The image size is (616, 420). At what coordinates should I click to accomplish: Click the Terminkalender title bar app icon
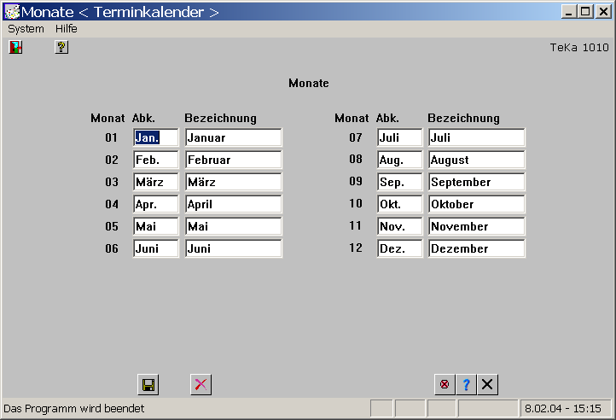coord(11,12)
